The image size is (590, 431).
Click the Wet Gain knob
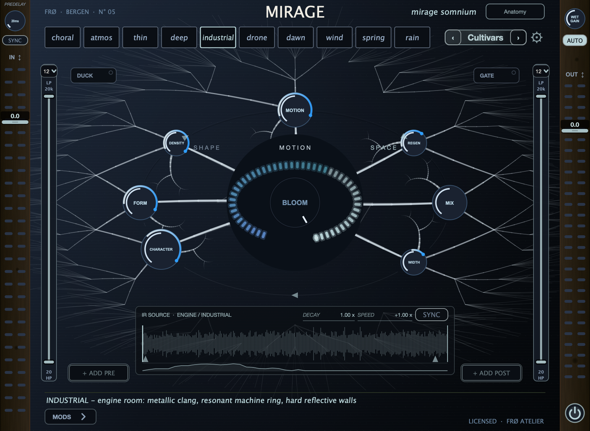(575, 19)
